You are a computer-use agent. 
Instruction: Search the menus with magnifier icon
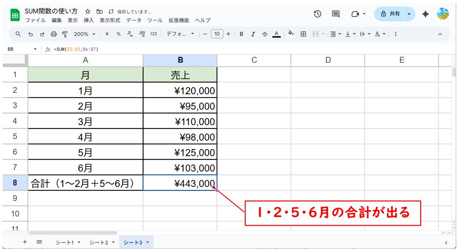coord(18,34)
